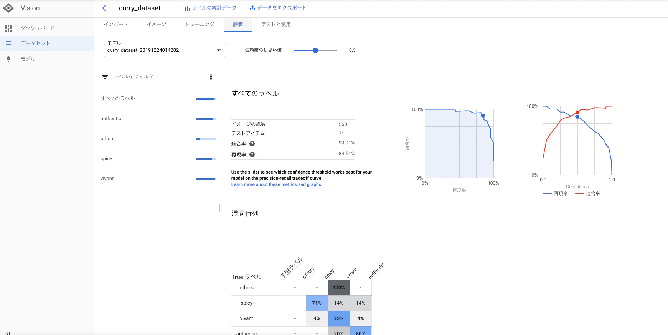Click the 560 total images value

point(343,124)
